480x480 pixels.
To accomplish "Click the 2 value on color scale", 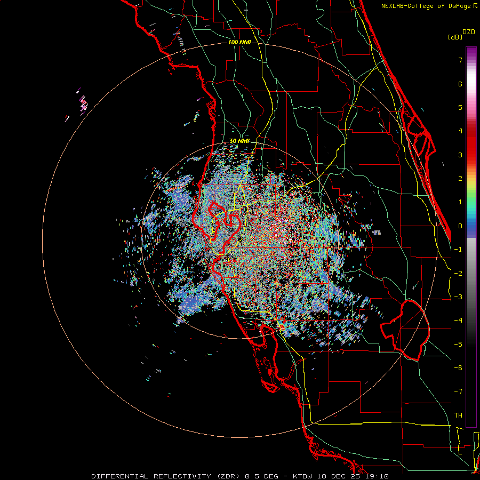I will pyautogui.click(x=460, y=179).
